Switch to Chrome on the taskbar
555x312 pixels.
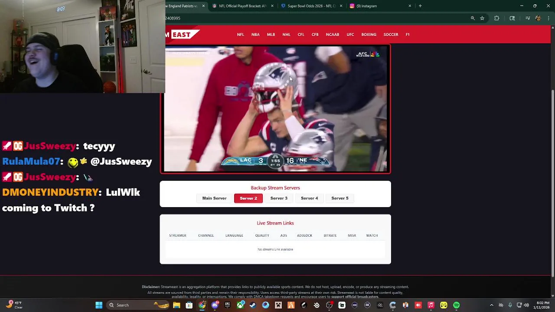(202, 305)
